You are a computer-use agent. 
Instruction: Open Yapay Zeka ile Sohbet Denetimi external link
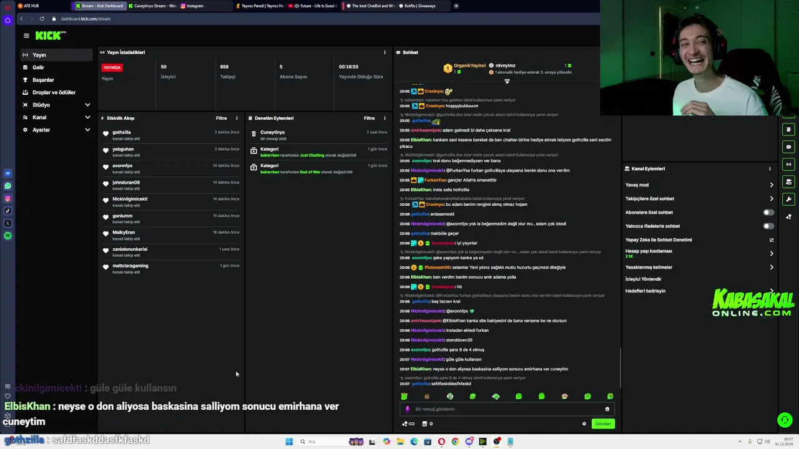[x=772, y=239]
